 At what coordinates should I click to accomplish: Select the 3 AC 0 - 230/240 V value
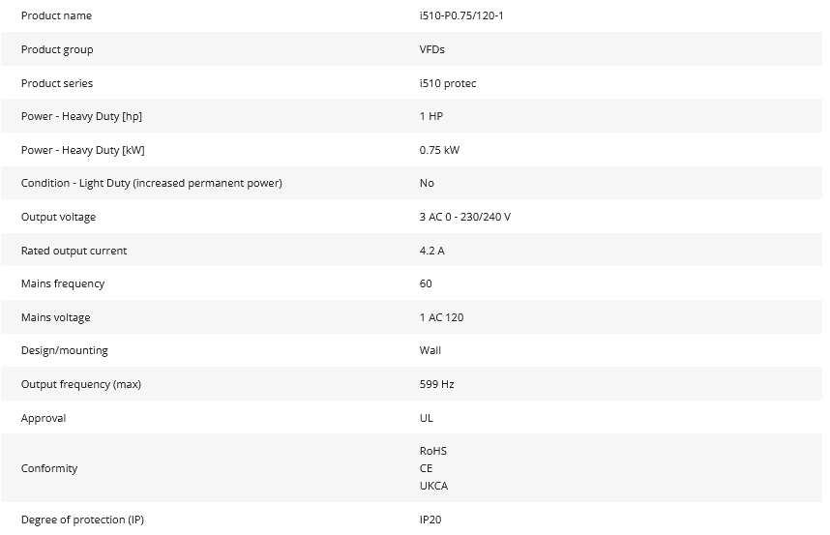[x=465, y=218]
